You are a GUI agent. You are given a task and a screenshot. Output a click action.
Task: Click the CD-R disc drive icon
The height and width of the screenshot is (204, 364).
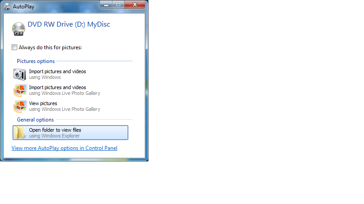tap(19, 29)
